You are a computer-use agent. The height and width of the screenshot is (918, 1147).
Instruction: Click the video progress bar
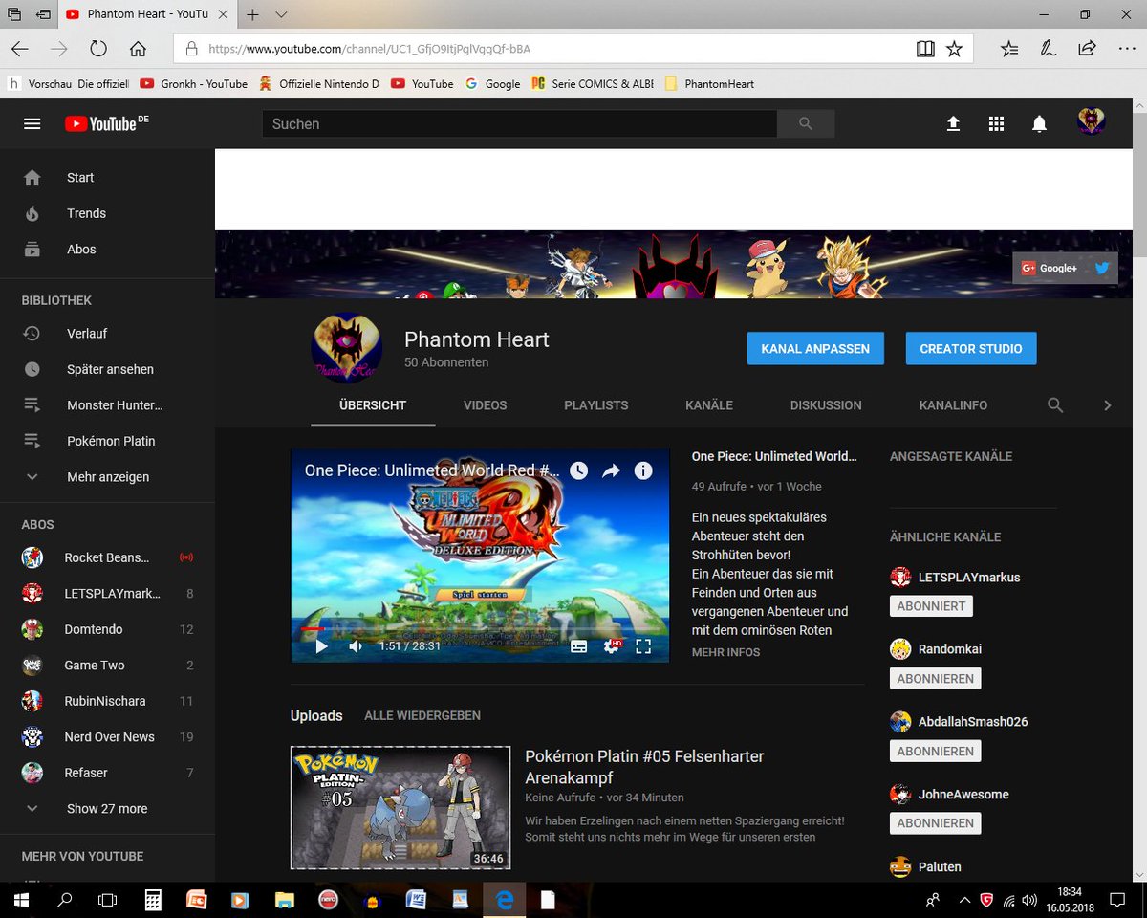(x=480, y=628)
